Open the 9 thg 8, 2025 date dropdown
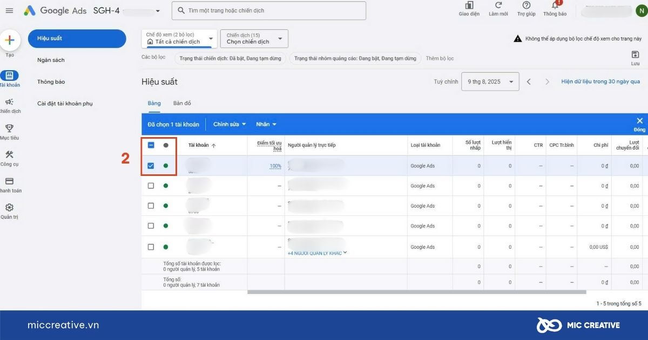 (490, 81)
